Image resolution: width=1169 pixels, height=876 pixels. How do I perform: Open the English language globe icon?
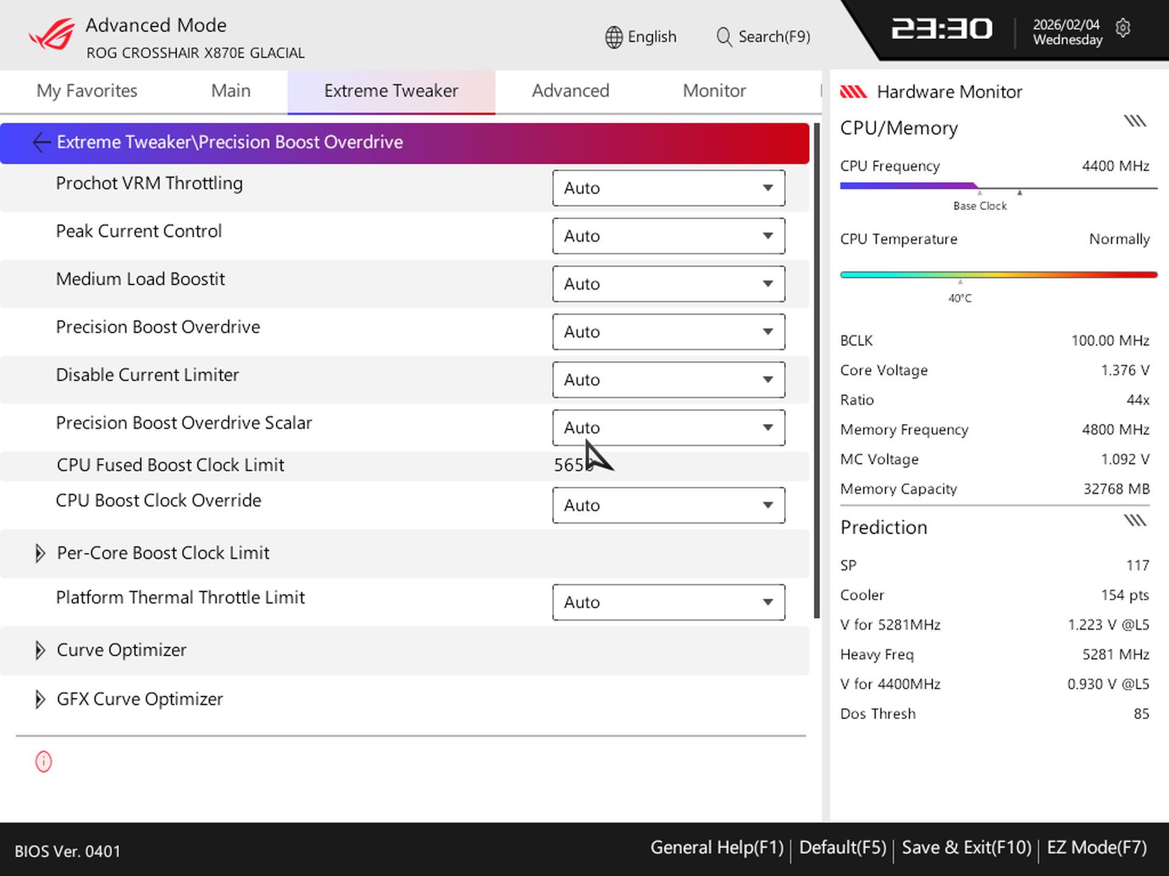click(613, 36)
